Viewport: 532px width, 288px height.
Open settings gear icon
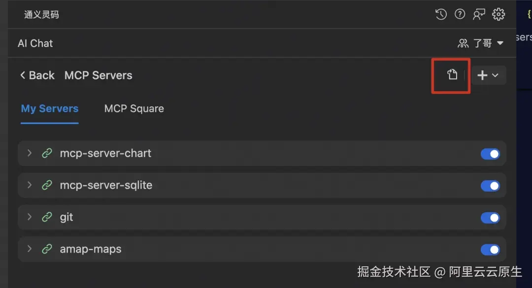[499, 14]
